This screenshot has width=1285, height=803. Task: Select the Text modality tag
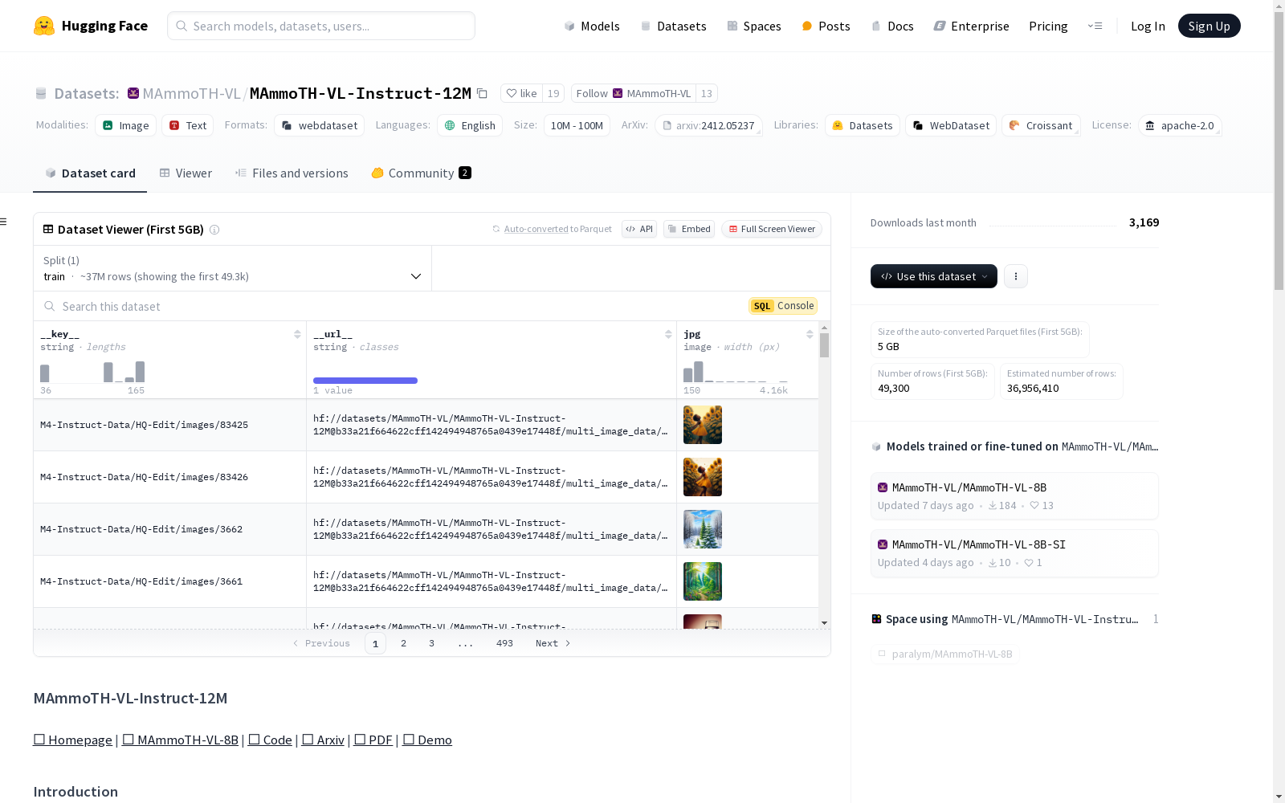(x=188, y=125)
